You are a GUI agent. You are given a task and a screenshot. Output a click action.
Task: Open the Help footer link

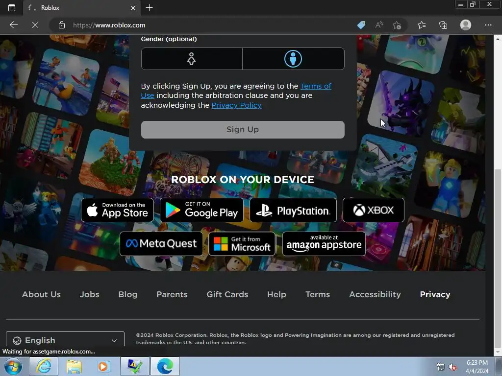point(276,294)
